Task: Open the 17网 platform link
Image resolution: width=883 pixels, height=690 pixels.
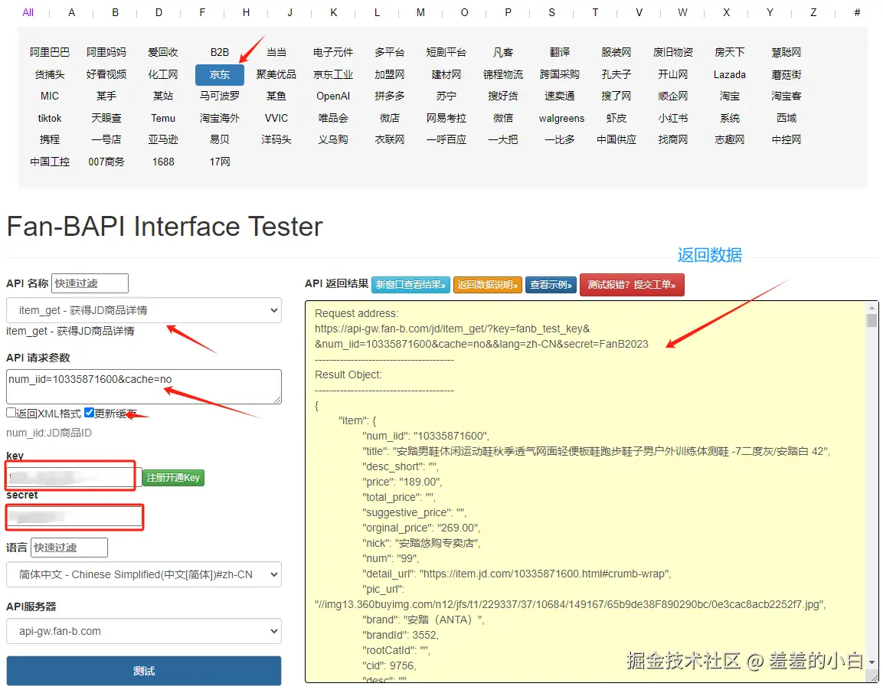Action: tap(220, 162)
